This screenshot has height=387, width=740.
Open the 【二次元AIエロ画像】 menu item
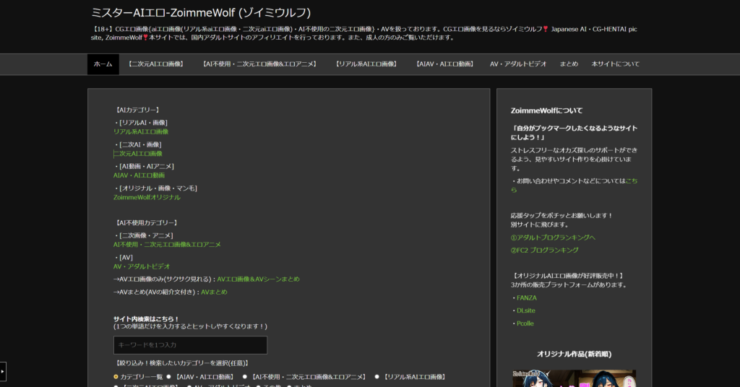156,64
